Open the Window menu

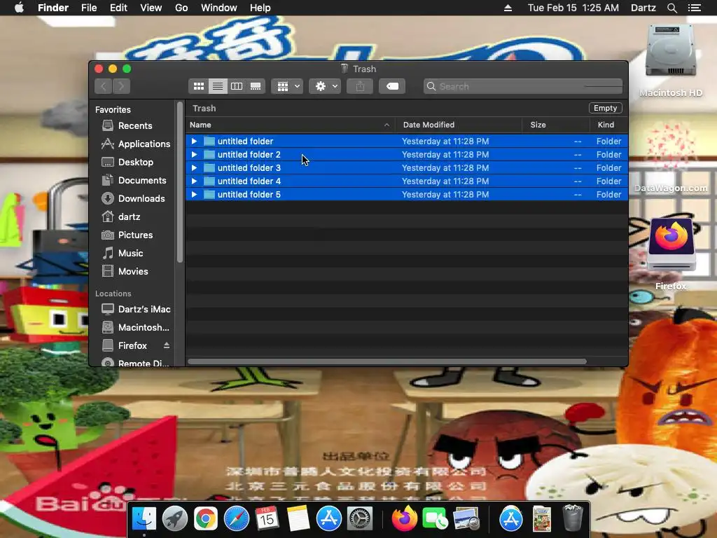click(219, 8)
